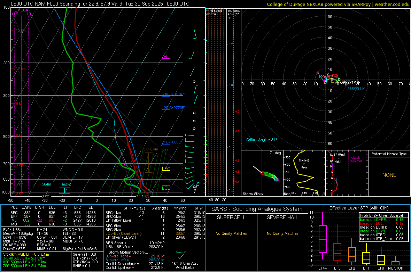Click the '0 C=16860'' freezing level label
Viewport: 411px width, 272px height.
[x=172, y=142]
